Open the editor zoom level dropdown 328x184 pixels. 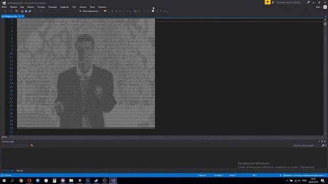pyautogui.click(x=10, y=137)
